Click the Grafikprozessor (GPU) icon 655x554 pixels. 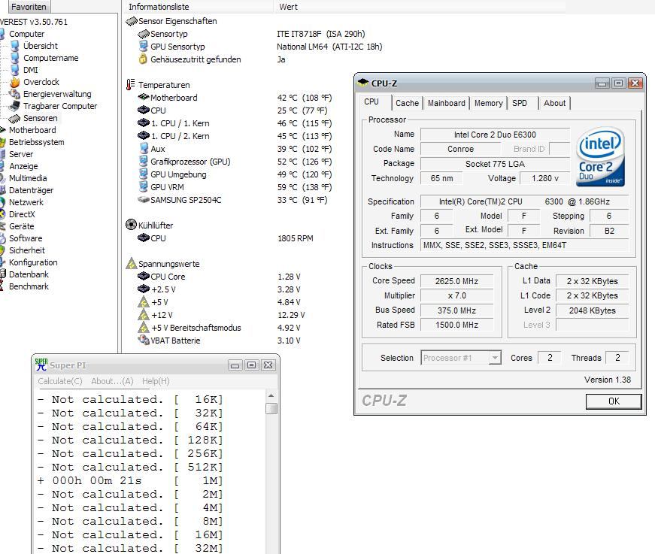144,161
